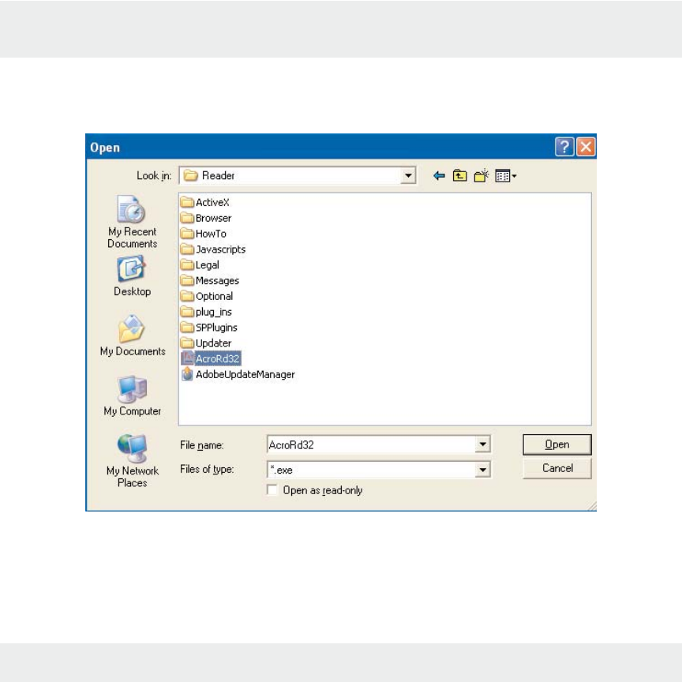Click the Cancel button

click(x=557, y=468)
